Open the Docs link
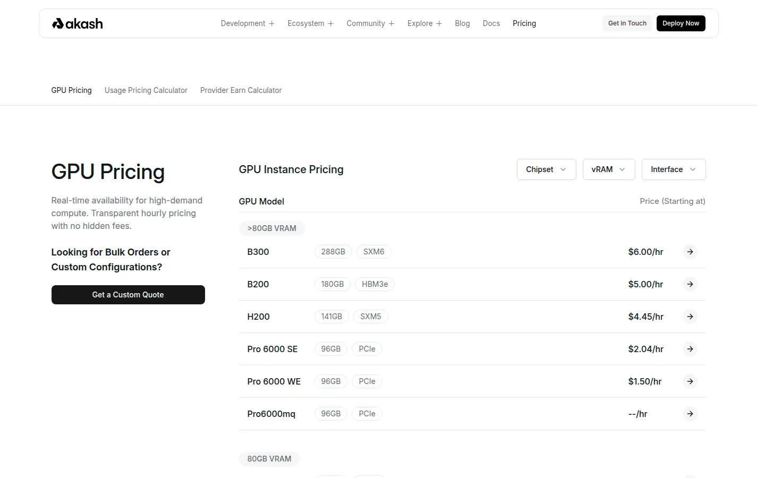The image size is (765, 478). (491, 23)
